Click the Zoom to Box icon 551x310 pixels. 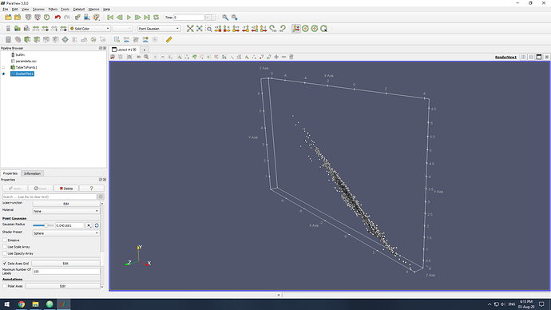tap(208, 29)
